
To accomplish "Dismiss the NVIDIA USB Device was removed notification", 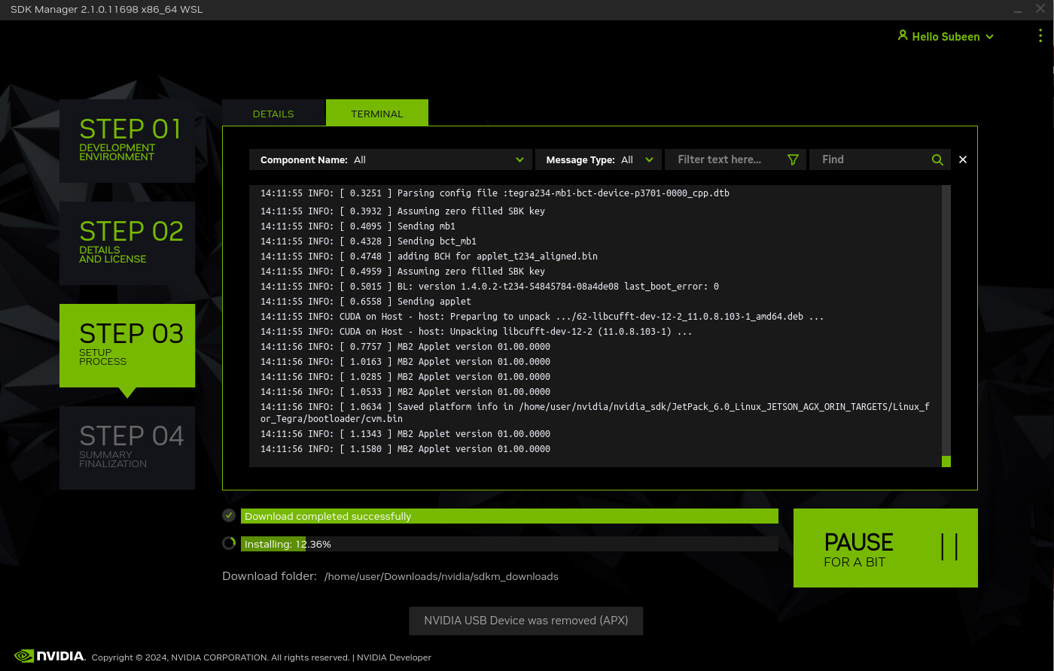I will pos(526,621).
